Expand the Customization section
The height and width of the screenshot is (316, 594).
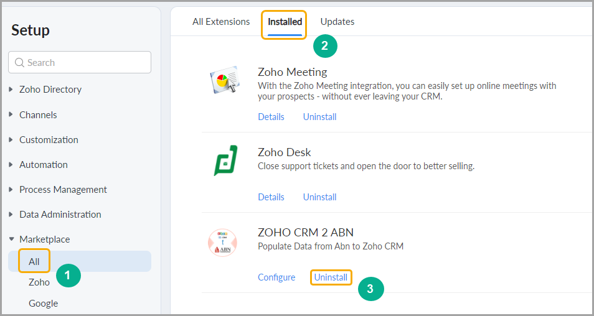click(x=11, y=139)
